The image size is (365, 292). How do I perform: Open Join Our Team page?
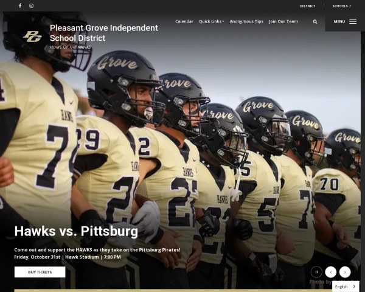[x=283, y=21]
